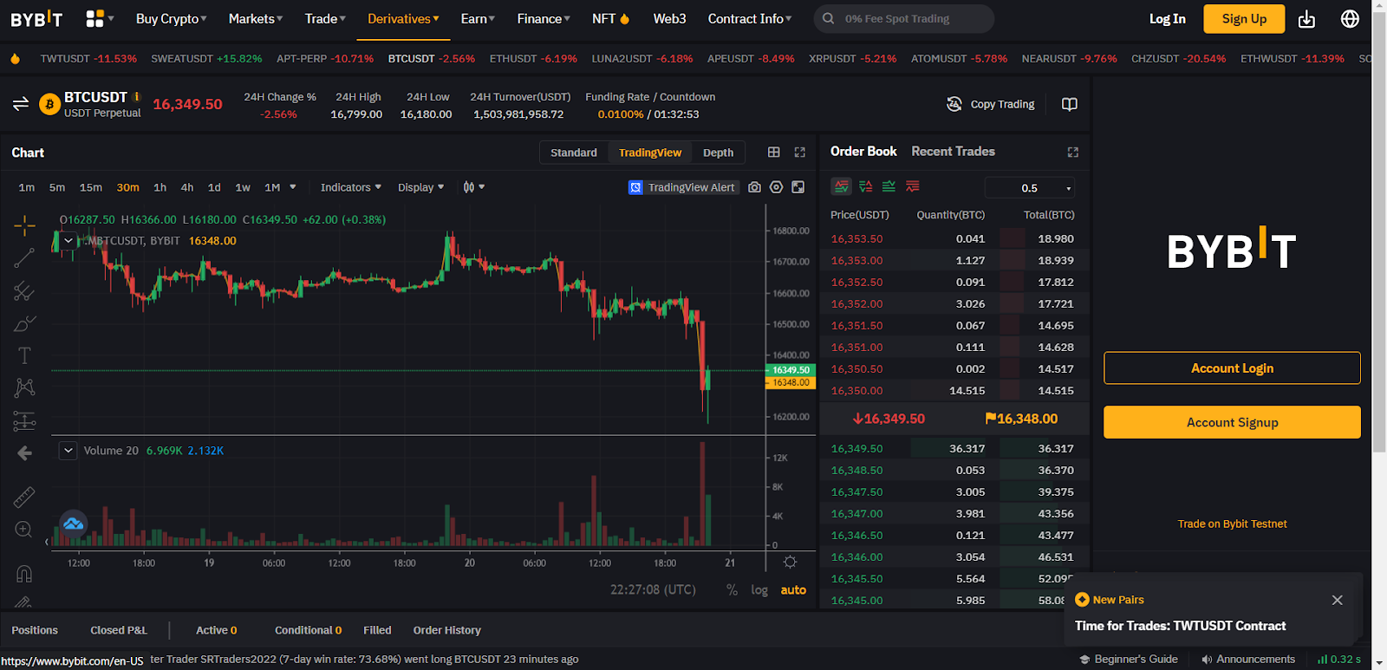Show order book with both bids and asks
The height and width of the screenshot is (670, 1387).
click(841, 186)
